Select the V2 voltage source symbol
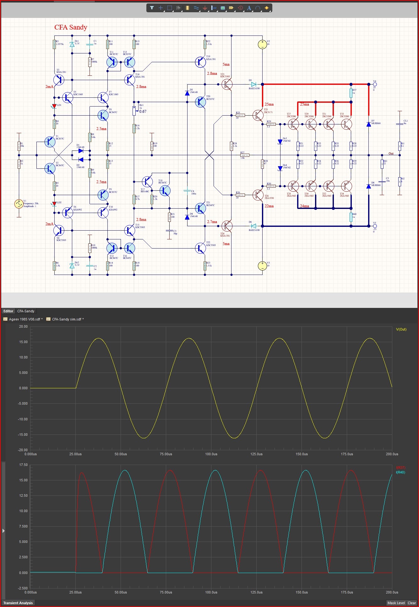Image resolution: width=419 pixels, height=607 pixels. click(262, 44)
